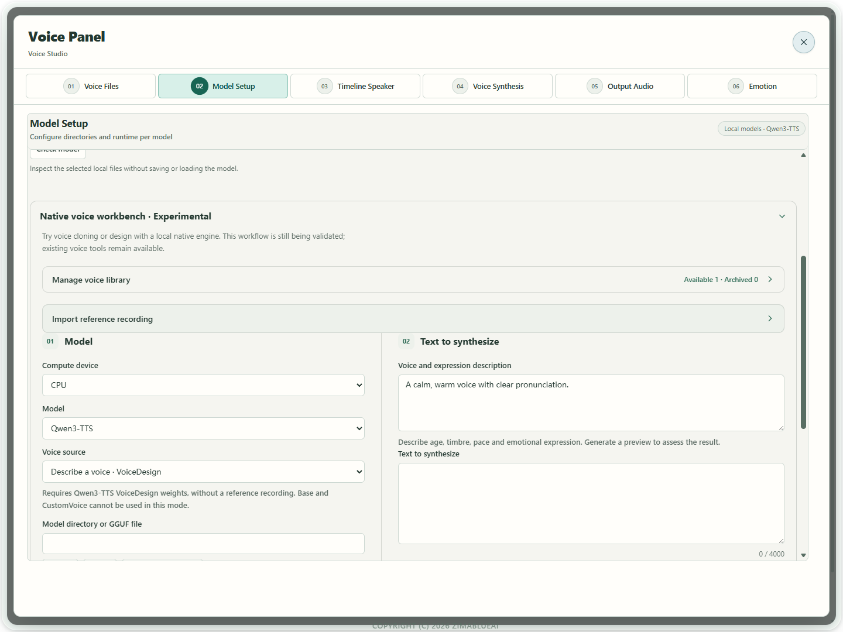Screen dimensions: 843x632
Task: Go to the Voice Synthesis tab
Action: click(x=488, y=86)
